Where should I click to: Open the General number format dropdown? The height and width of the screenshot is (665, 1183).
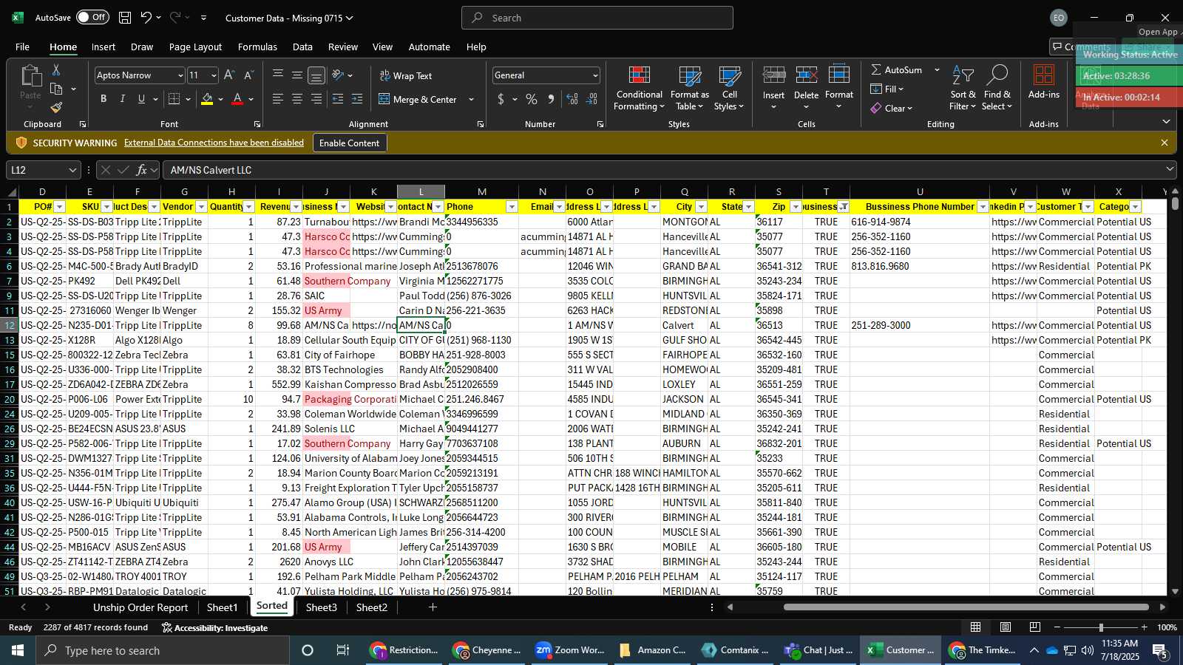594,75
